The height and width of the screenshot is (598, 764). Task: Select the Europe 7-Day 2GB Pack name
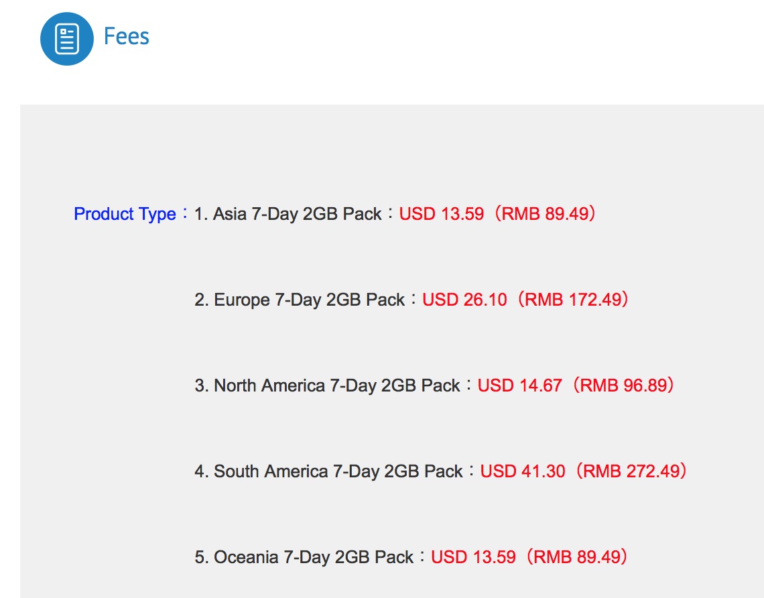tap(310, 300)
